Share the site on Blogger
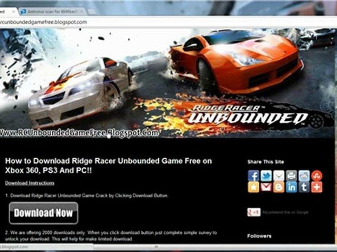Image resolution: width=337 pixels, height=252 pixels. (279, 187)
